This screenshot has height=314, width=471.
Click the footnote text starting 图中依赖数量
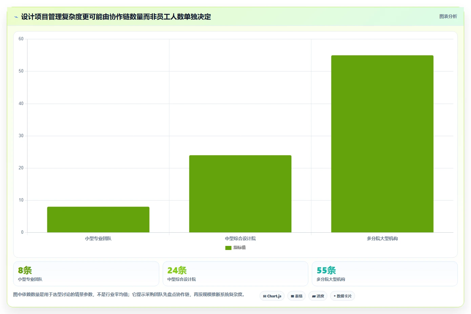[x=129, y=294]
